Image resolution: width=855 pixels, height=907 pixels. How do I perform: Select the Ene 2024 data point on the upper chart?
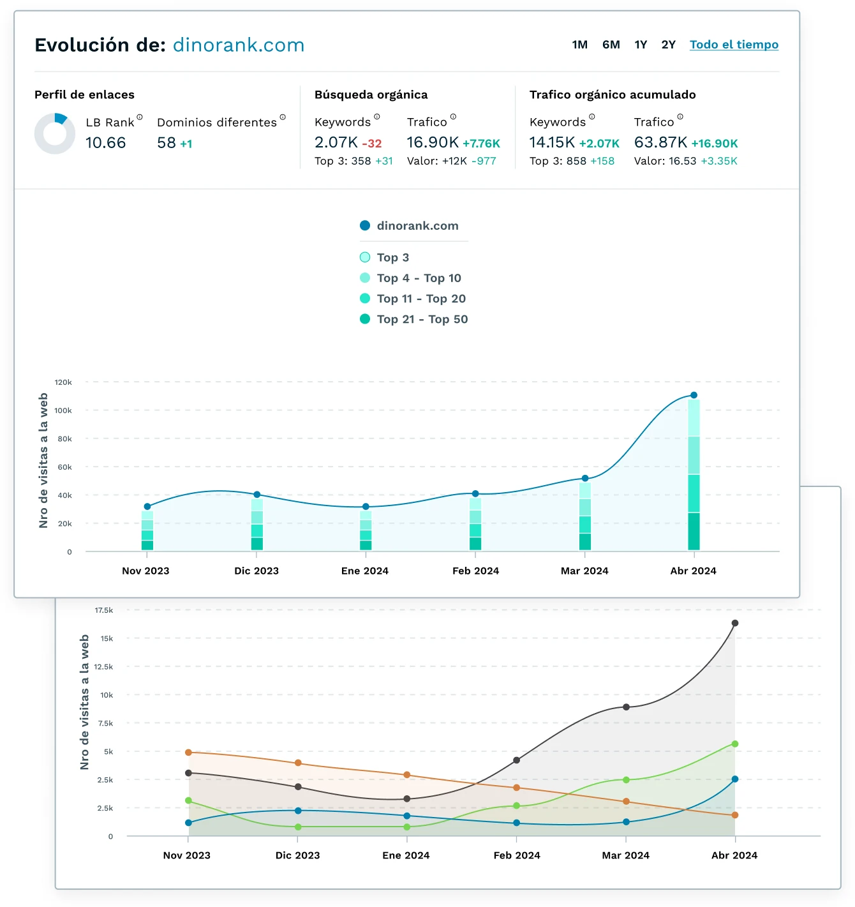[366, 507]
